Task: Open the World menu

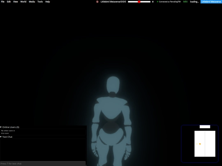Action: click(23, 2)
